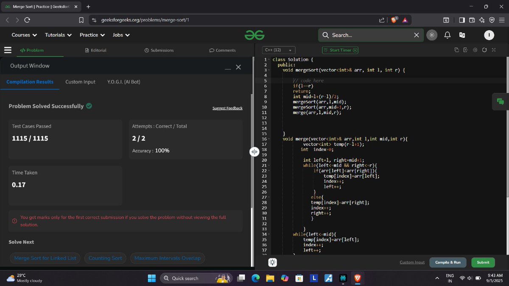Open the Counting Sort problem
This screenshot has height=286, width=509.
(x=105, y=258)
